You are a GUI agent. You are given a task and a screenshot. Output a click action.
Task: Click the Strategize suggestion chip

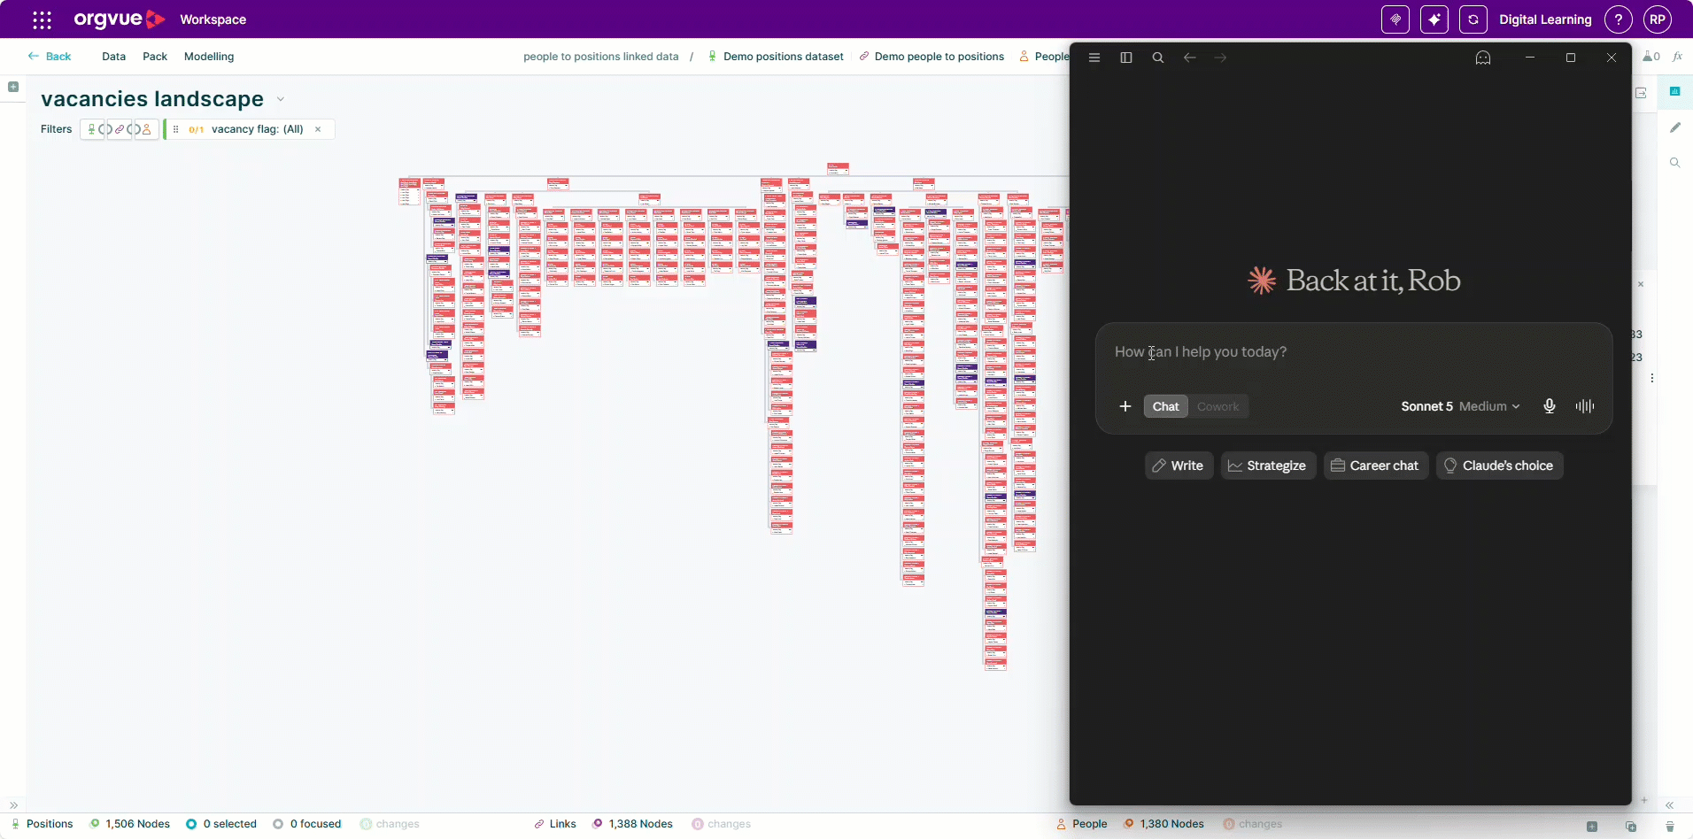1268,466
